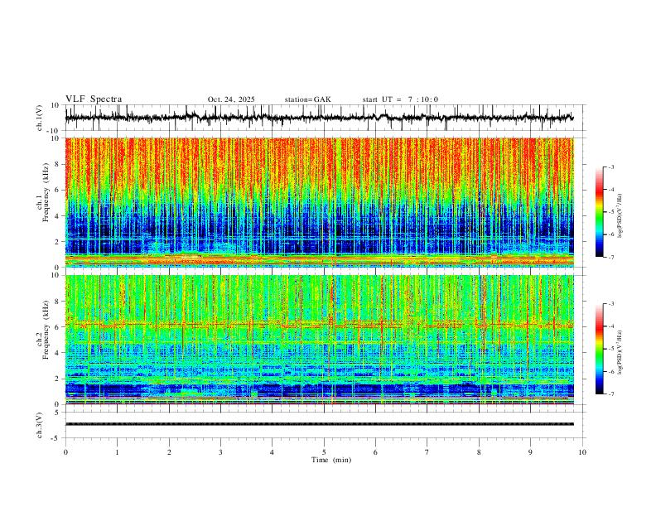Screen dimensions: 656x507
Task: Click the ch.2 'Frequency (kHz)' axis label
Action: point(46,329)
